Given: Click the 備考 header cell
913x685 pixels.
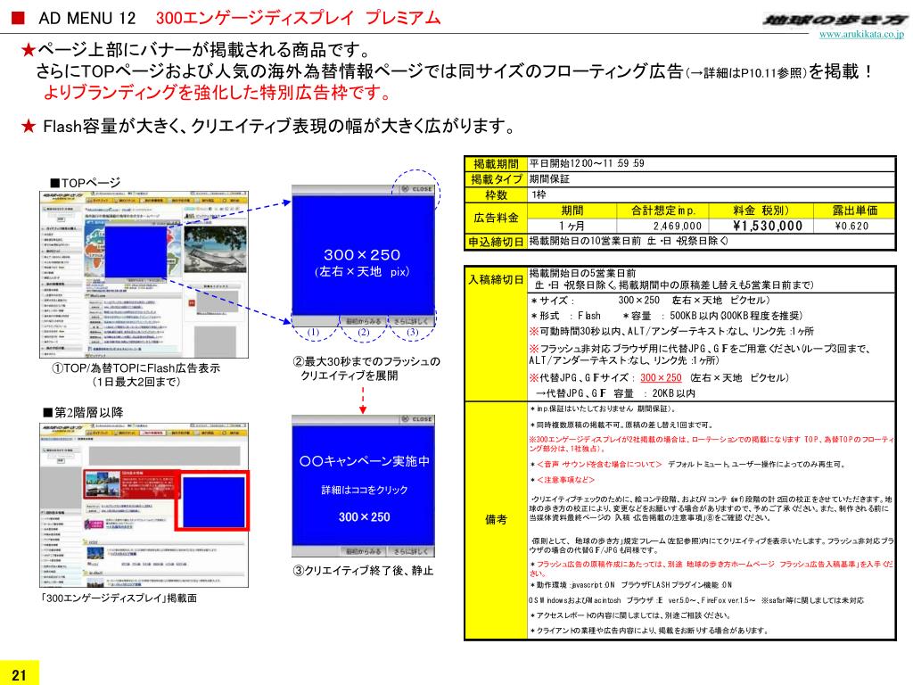Looking at the screenshot, I should [496, 520].
